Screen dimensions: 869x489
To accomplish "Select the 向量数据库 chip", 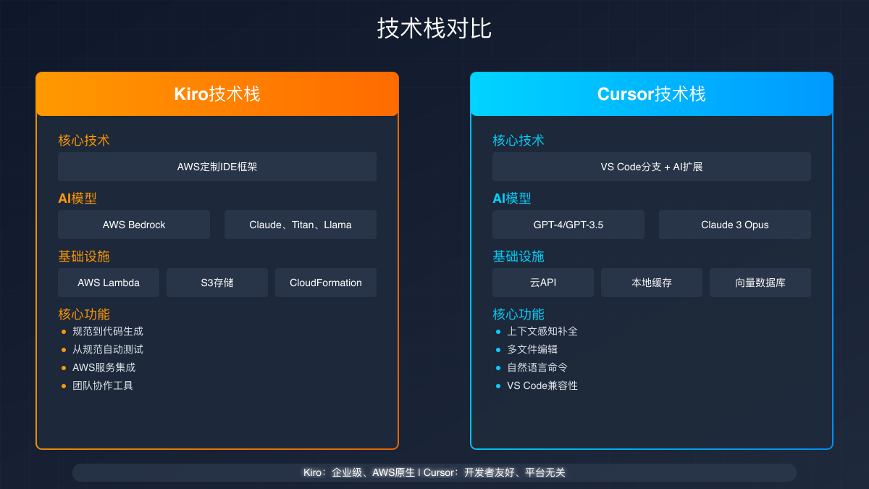I will click(760, 283).
